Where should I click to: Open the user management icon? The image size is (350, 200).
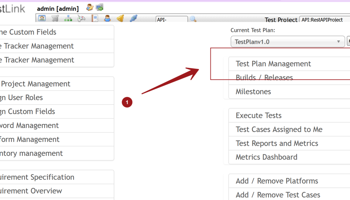tap(107, 18)
